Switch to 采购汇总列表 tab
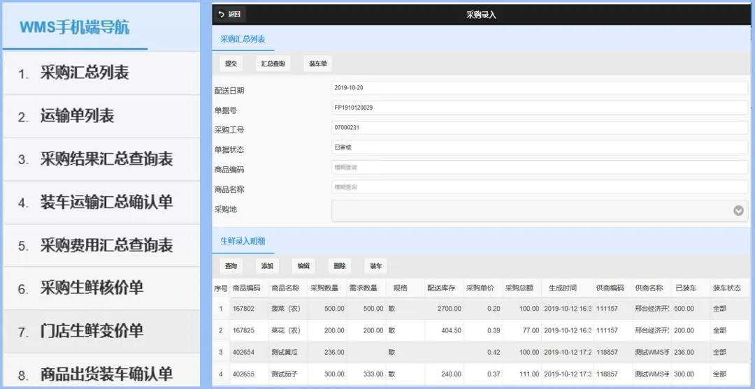The image size is (755, 389). pyautogui.click(x=243, y=39)
